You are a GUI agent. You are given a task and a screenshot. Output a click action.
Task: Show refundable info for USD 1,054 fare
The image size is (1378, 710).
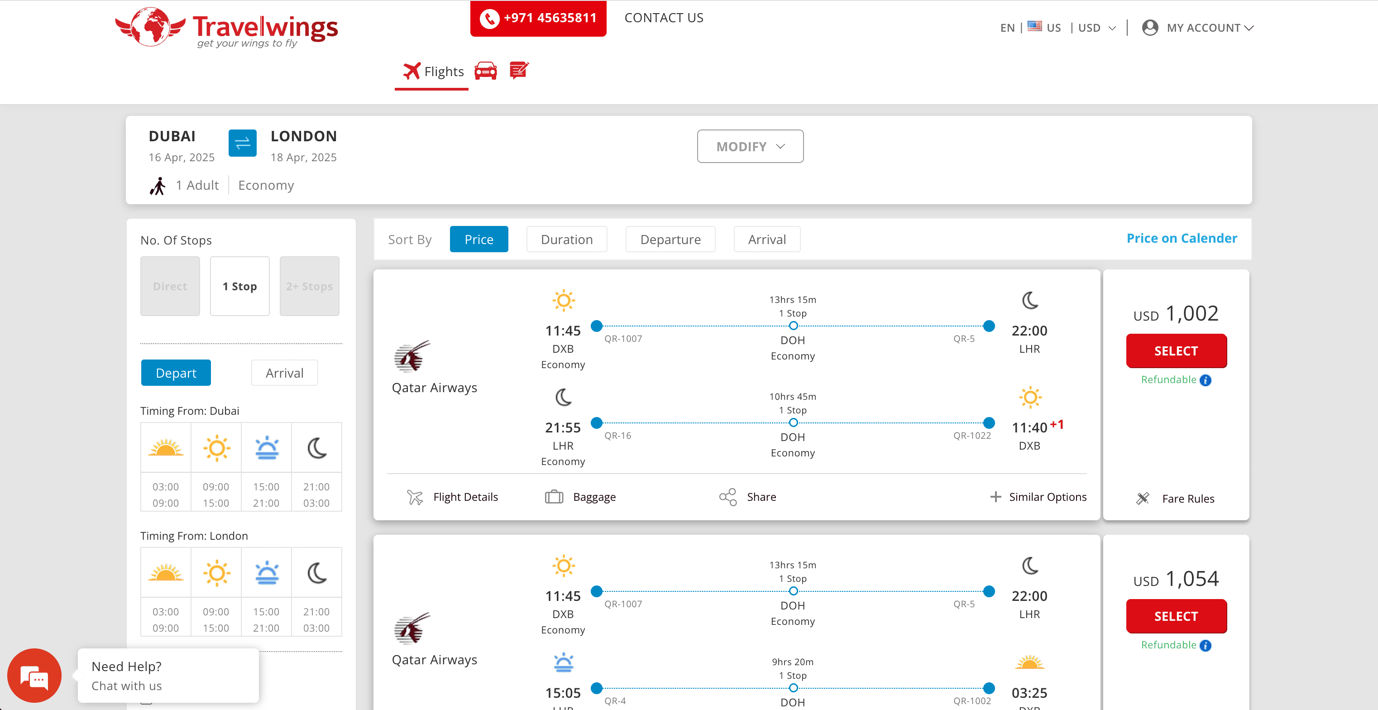click(x=1205, y=645)
